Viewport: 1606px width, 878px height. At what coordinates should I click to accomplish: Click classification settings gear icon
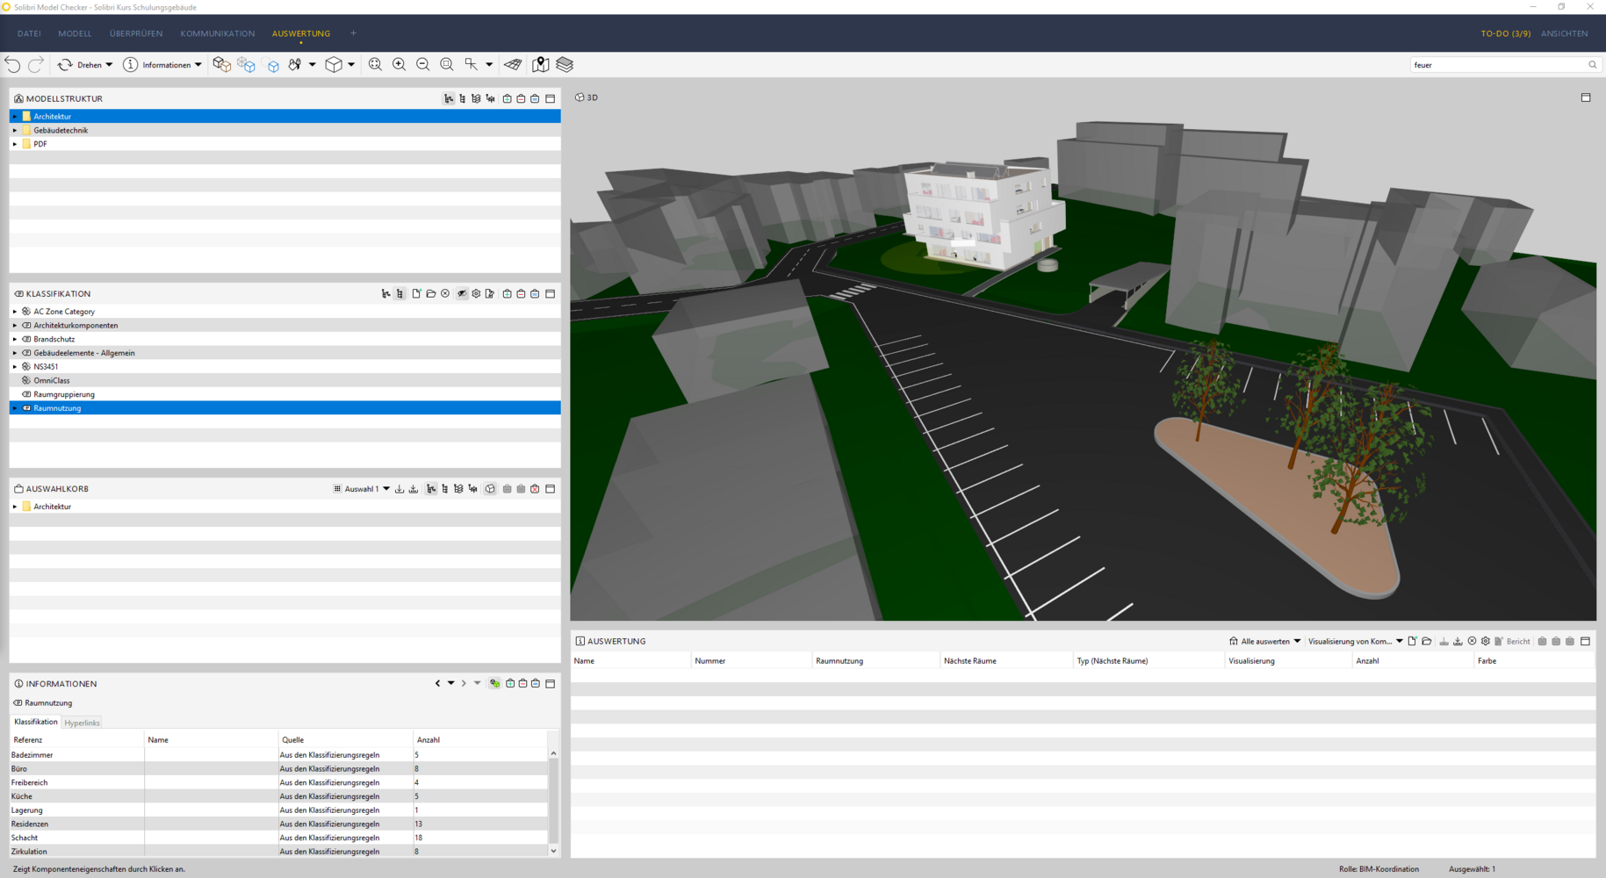476,294
